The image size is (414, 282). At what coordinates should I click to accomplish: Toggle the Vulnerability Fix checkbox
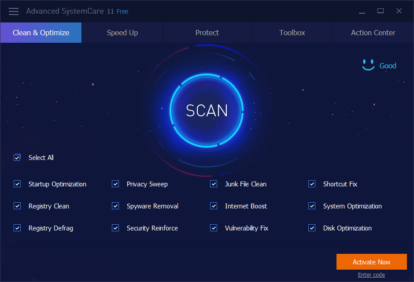(x=214, y=228)
